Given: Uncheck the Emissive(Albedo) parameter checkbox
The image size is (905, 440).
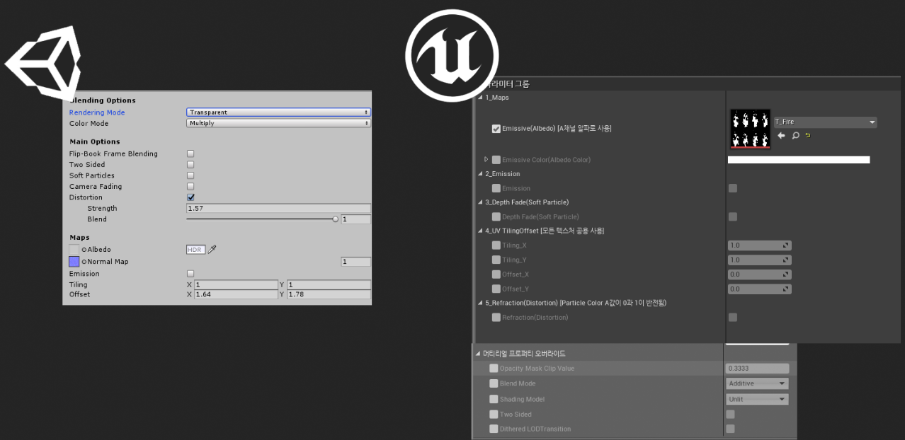Looking at the screenshot, I should [496, 129].
